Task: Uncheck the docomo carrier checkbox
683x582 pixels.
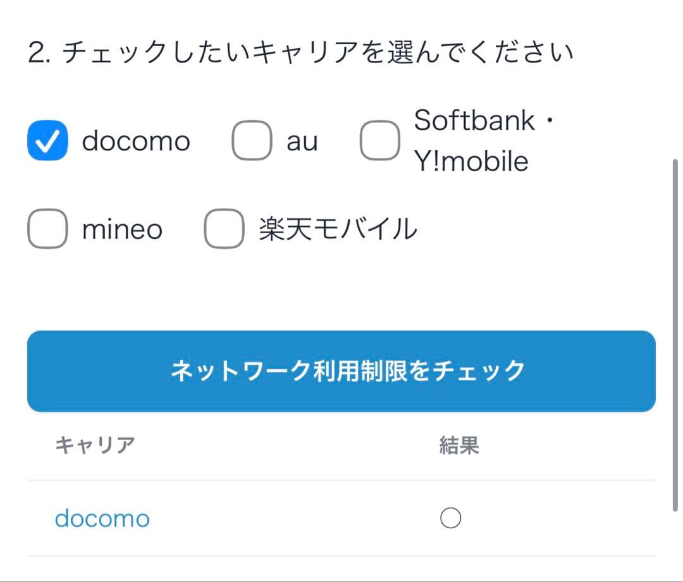Action: 47,140
